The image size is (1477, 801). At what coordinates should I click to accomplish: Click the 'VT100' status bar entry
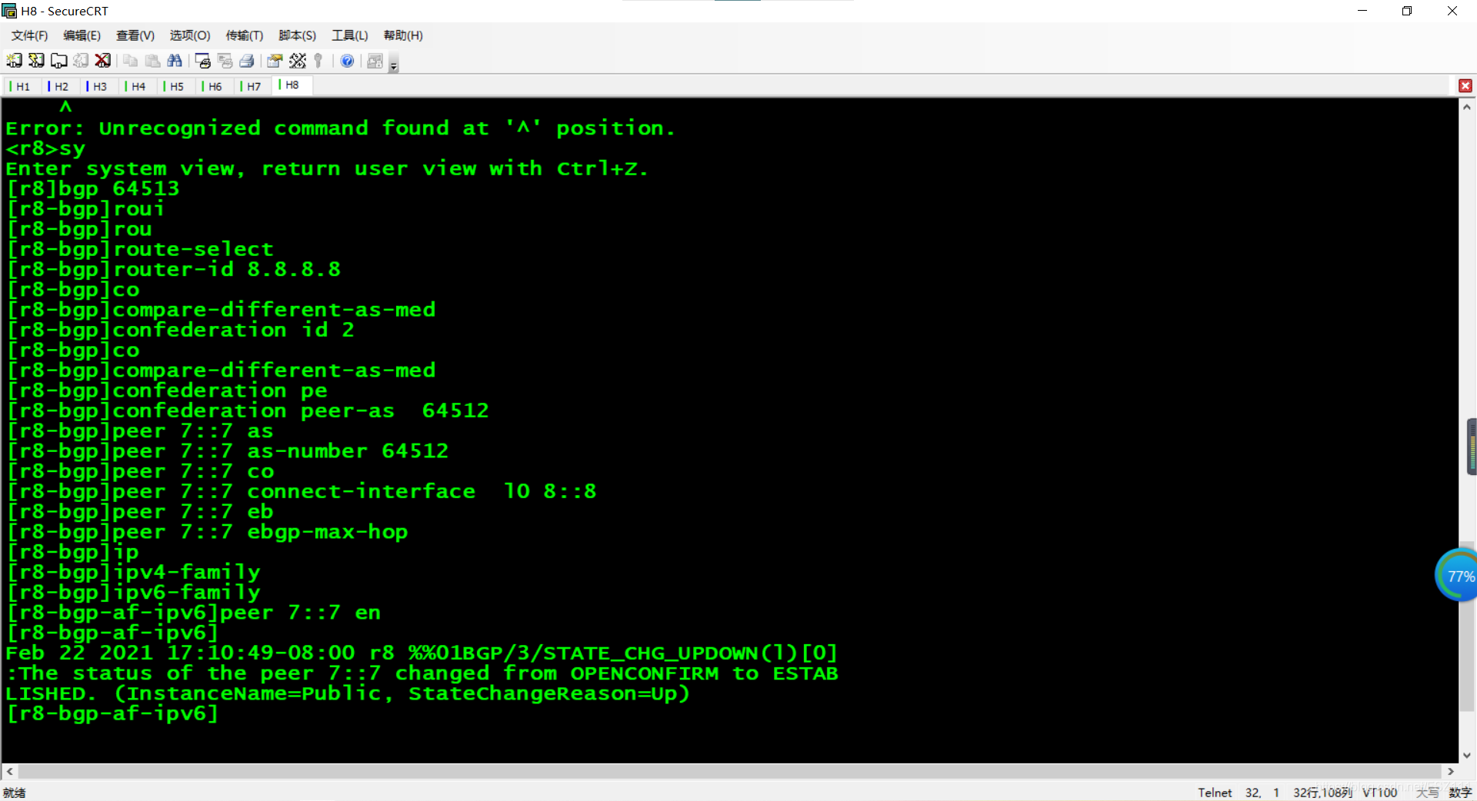(x=1379, y=793)
